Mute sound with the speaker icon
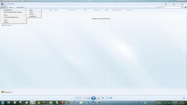Screen dimensions: 187x105 coord(103,98)
